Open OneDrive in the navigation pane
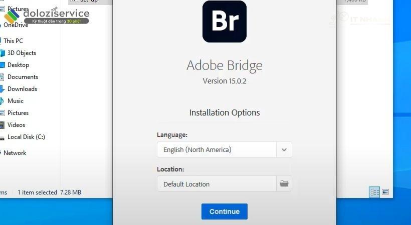This screenshot has width=411, height=225. 16,25
